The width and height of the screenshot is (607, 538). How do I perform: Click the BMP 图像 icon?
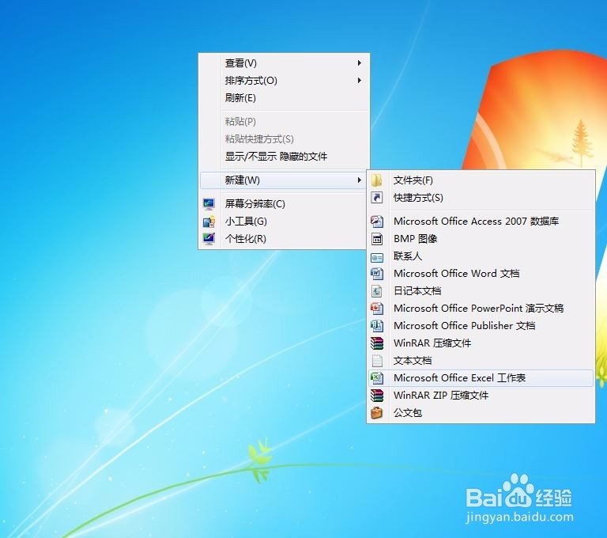pyautogui.click(x=377, y=239)
